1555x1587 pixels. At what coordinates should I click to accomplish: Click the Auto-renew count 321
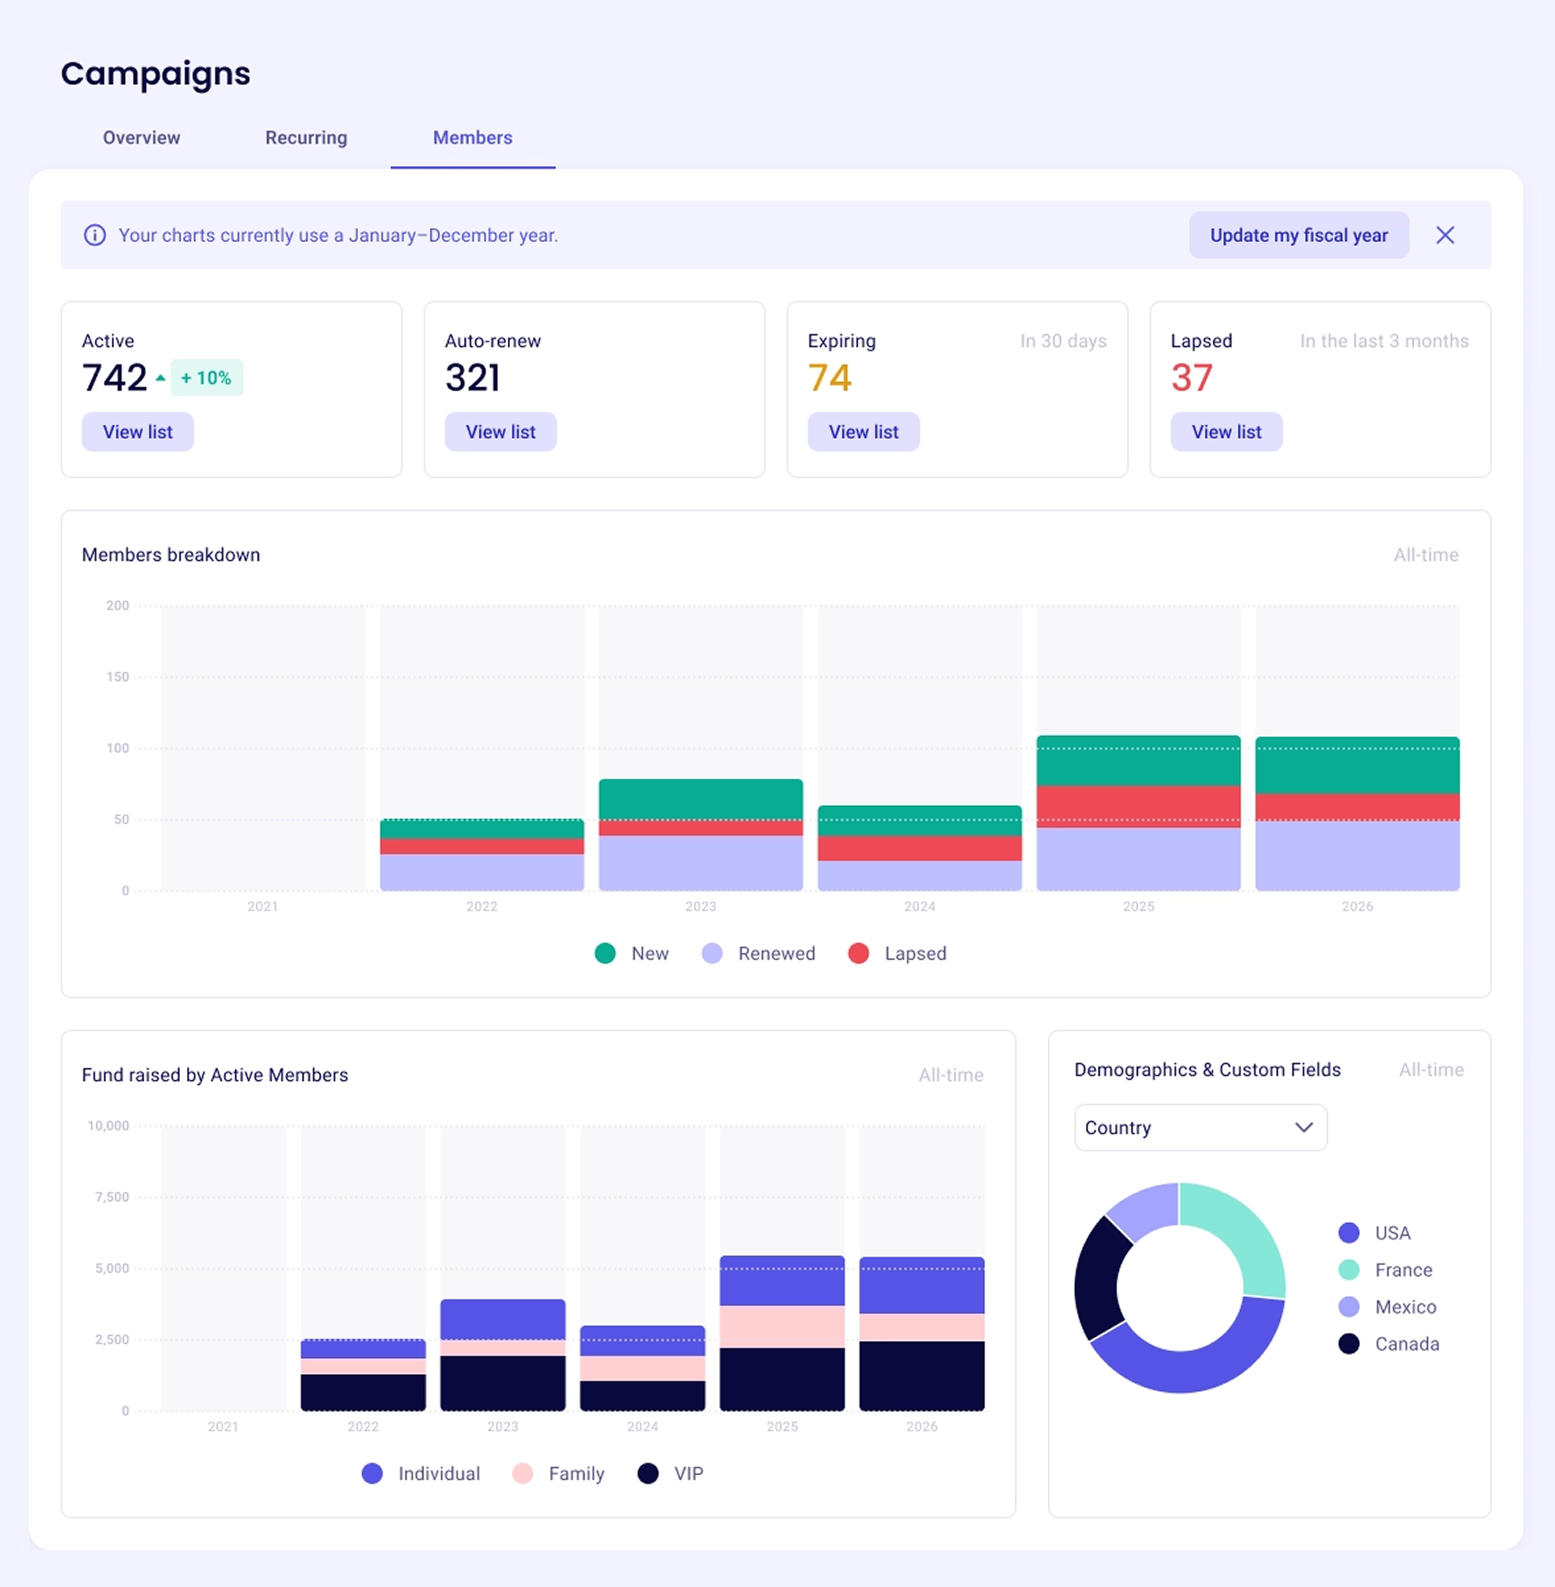pos(473,378)
